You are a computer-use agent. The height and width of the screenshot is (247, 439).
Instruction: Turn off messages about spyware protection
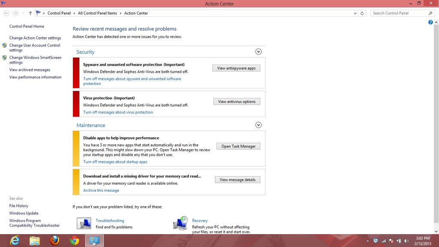point(132,81)
